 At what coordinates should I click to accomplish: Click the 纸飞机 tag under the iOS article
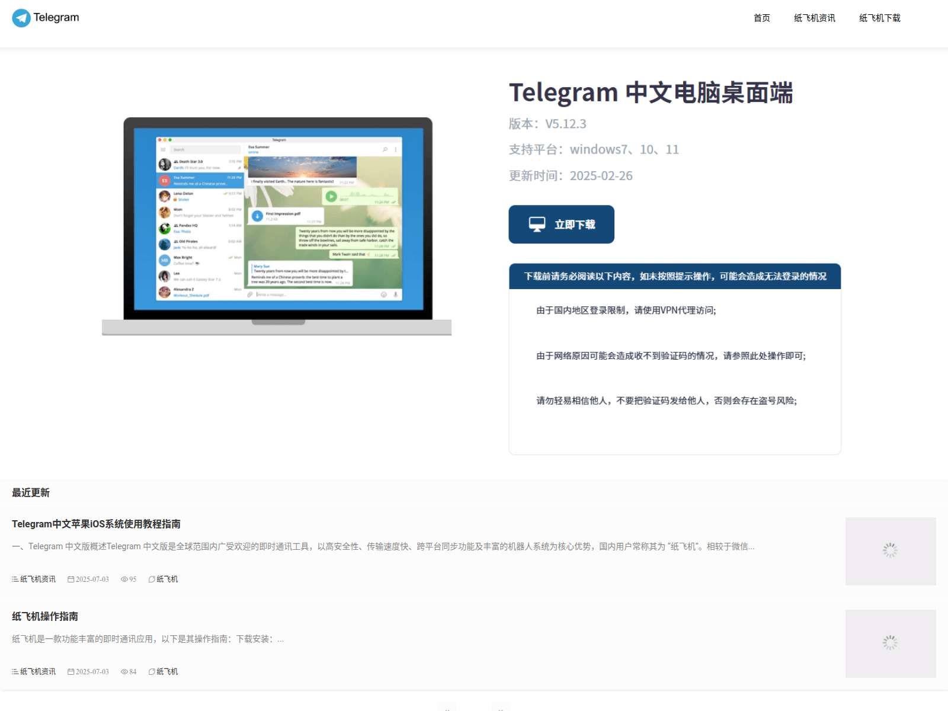tap(167, 579)
